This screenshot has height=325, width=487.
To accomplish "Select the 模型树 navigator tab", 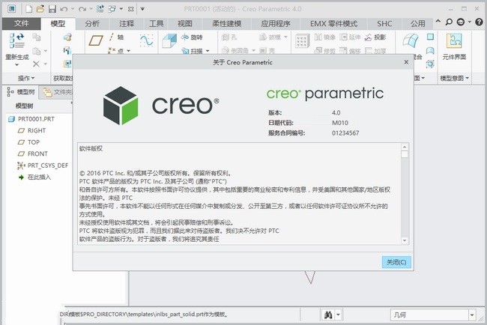I will (x=21, y=92).
